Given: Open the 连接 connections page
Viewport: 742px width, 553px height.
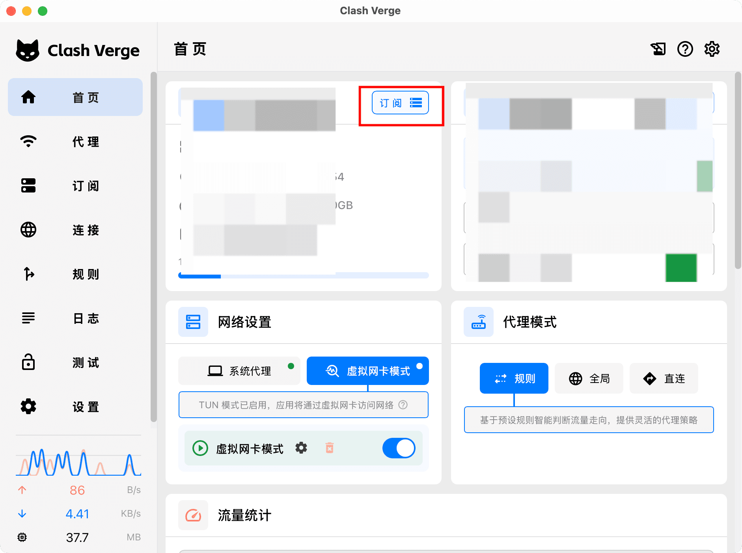Looking at the screenshot, I should pyautogui.click(x=75, y=230).
